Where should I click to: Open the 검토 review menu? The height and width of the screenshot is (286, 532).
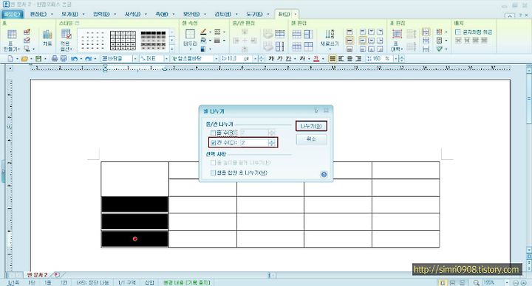pyautogui.click(x=223, y=14)
